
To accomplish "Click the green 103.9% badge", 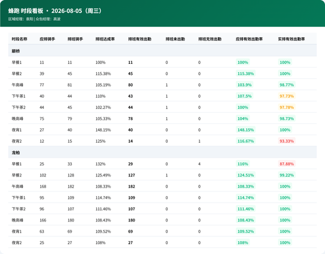I will click(244, 85).
